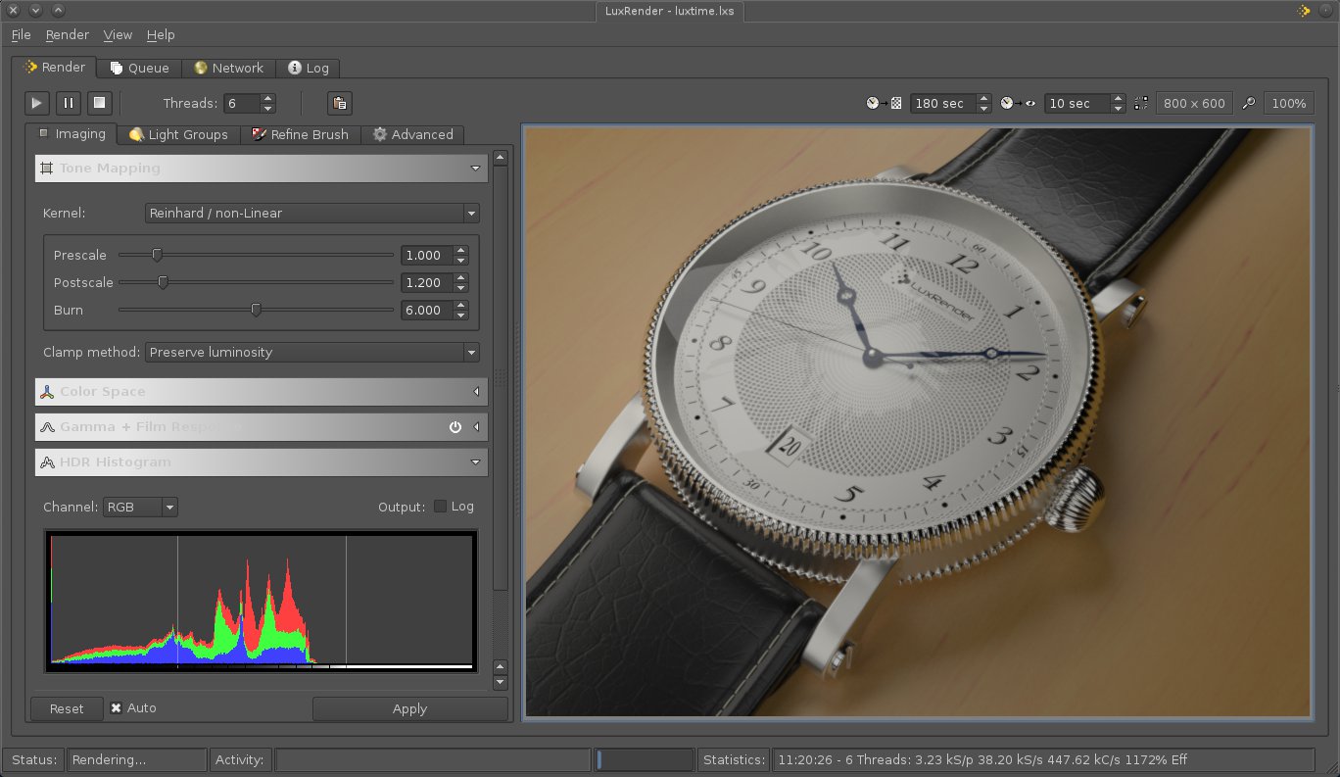Open the Clamp method dropdown

(x=311, y=352)
